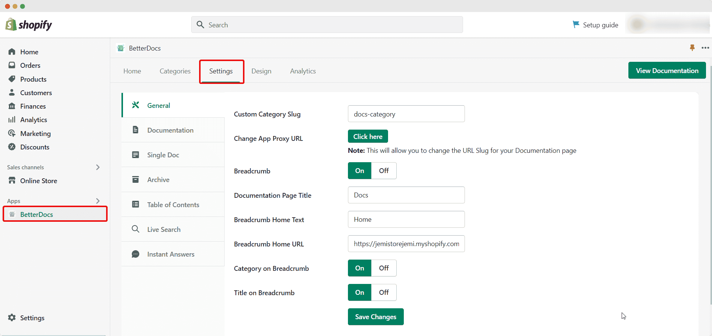Image resolution: width=712 pixels, height=336 pixels.
Task: Select the Settings tab in BetterDocs
Action: [x=221, y=71]
